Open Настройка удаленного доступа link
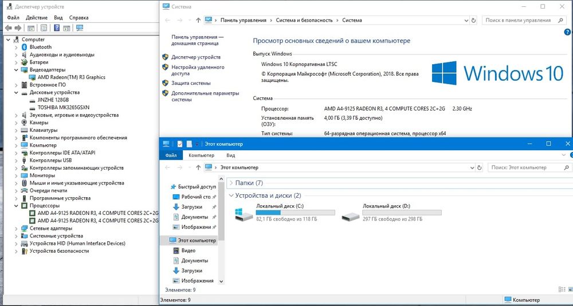 198,70
